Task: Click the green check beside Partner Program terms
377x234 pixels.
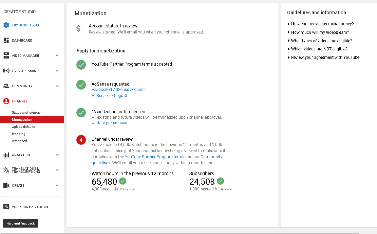Action: tap(81, 65)
